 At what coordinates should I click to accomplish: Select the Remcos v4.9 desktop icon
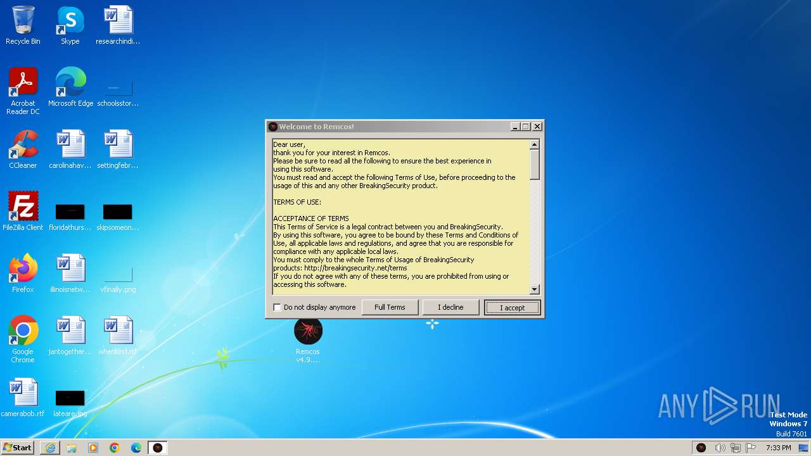pos(308,341)
